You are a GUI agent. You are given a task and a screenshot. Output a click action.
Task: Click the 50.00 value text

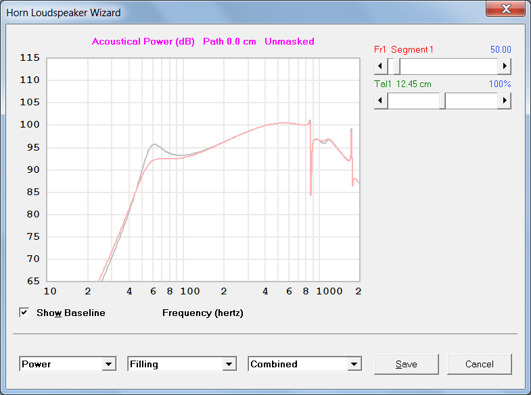point(501,50)
